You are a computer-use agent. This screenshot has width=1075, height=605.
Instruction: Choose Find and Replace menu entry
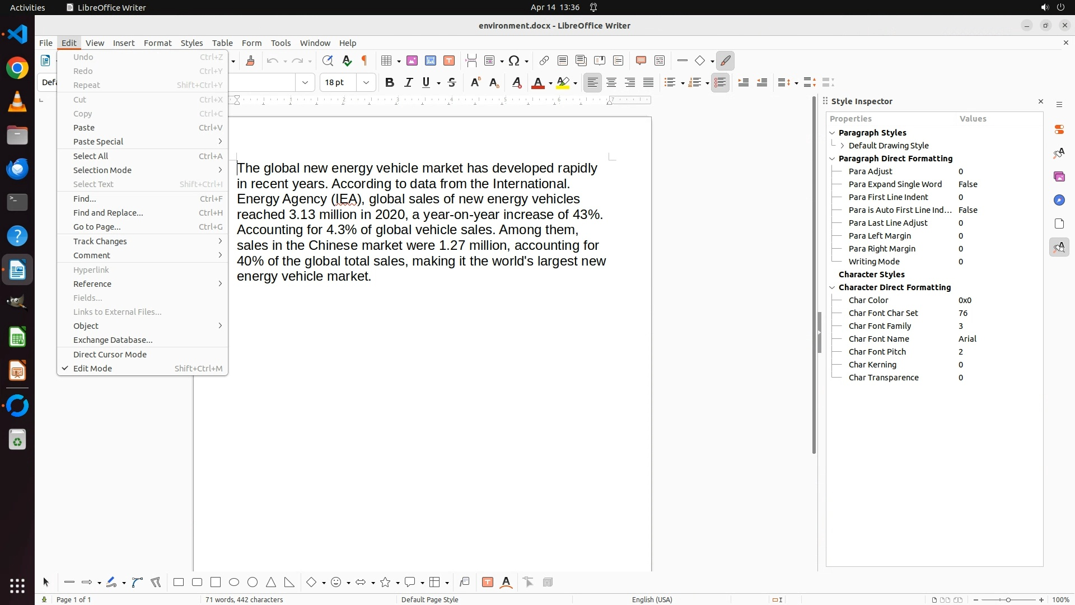tap(108, 213)
